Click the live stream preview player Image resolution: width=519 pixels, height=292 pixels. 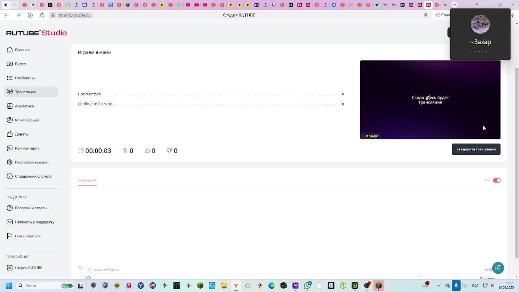[430, 100]
